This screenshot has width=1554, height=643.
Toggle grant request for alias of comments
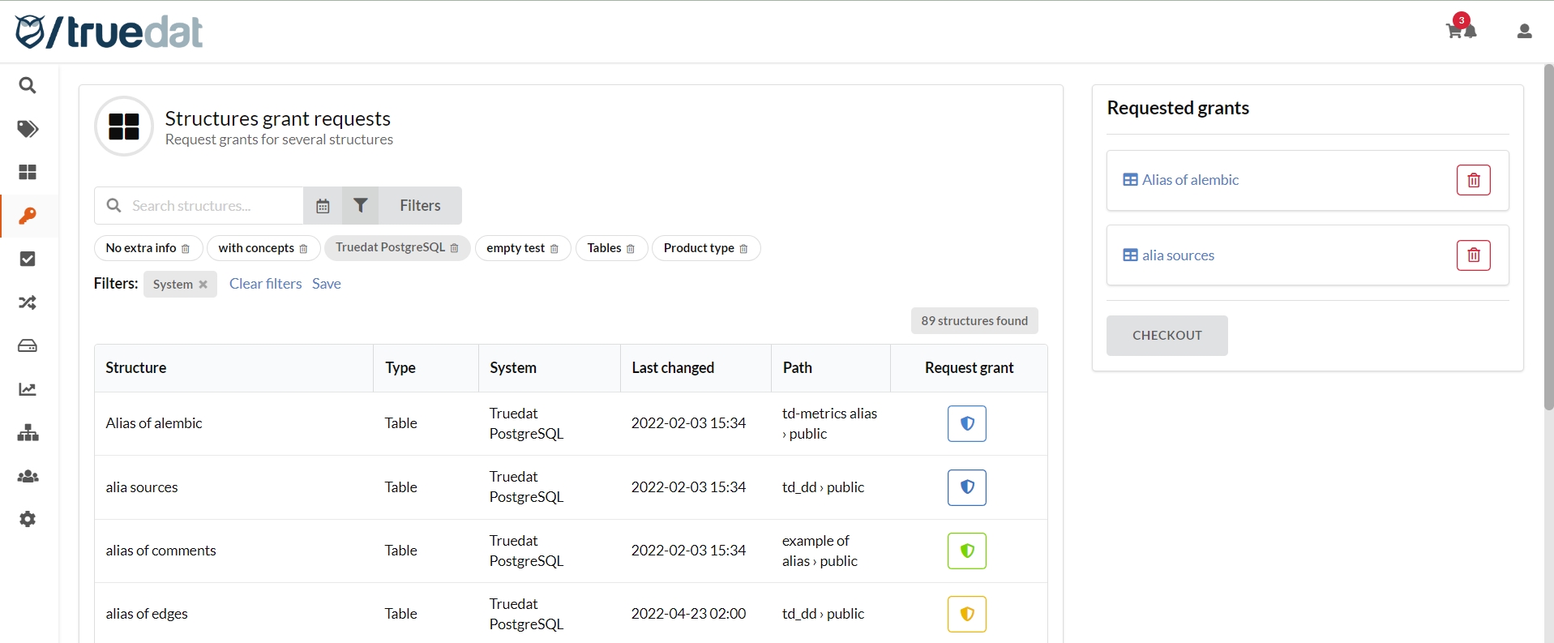click(x=966, y=551)
